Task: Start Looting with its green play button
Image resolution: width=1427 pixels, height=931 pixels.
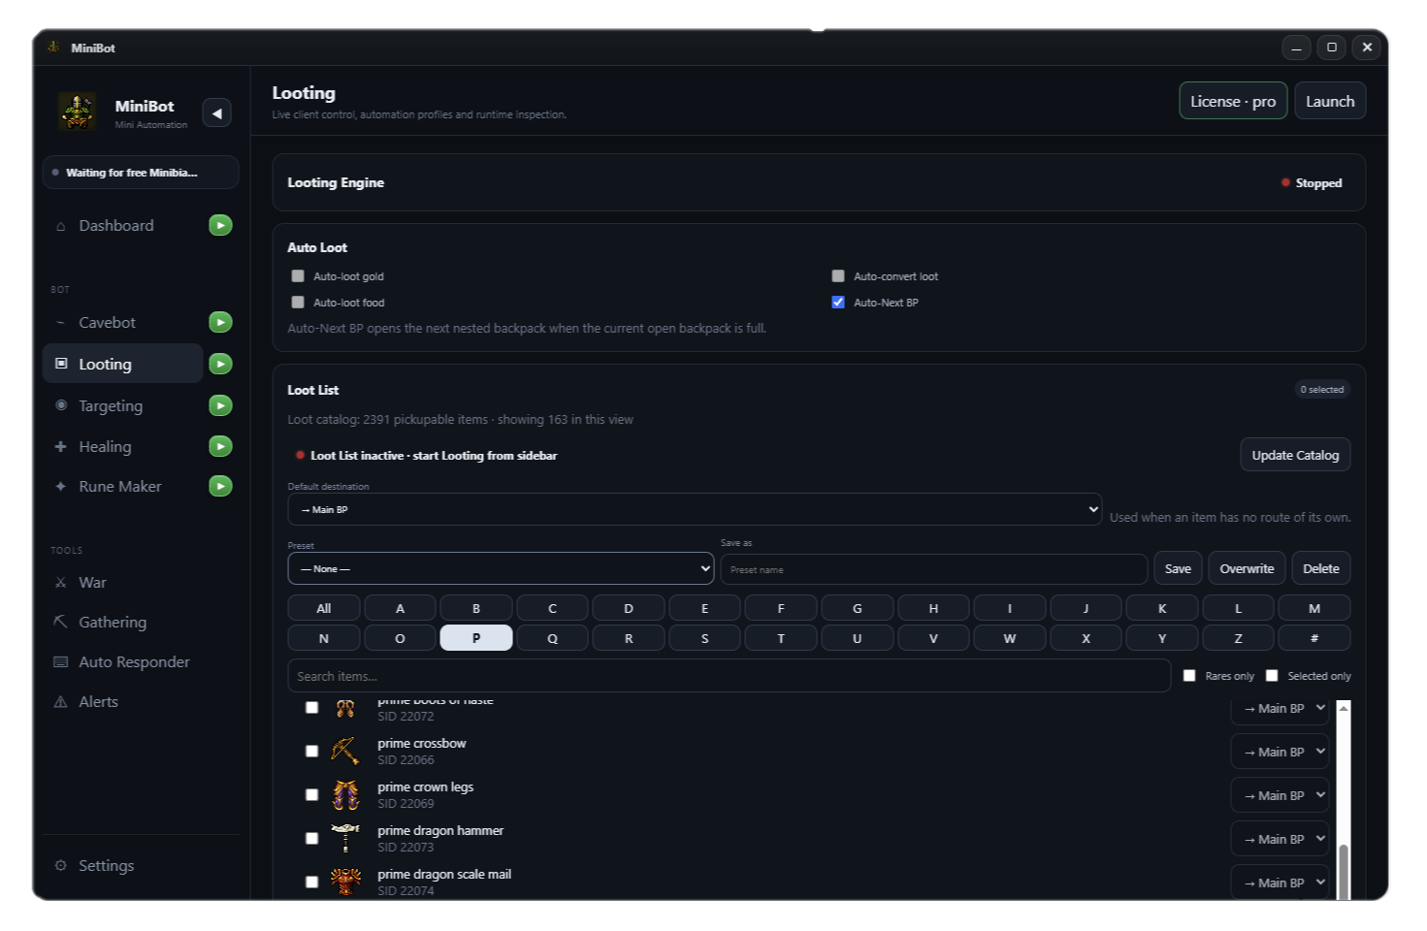Action: (x=221, y=364)
